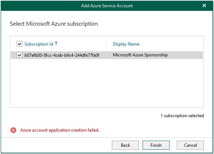Click the Finish button
Image resolution: width=214 pixels, height=154 pixels.
click(x=156, y=145)
